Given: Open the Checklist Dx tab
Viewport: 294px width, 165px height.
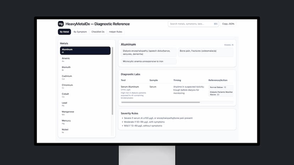Looking at the screenshot, I should click(x=98, y=32).
